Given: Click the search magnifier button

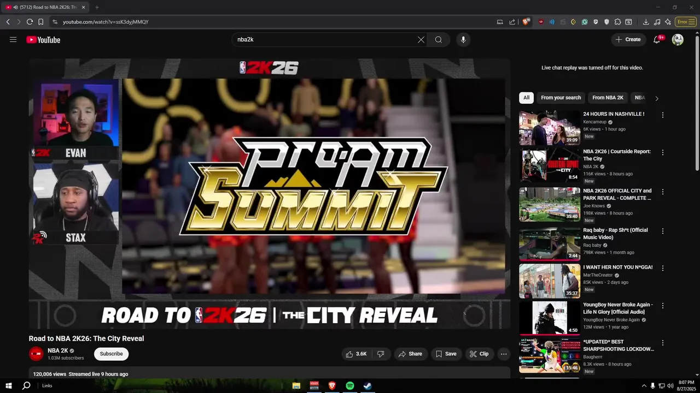Looking at the screenshot, I should tap(439, 39).
